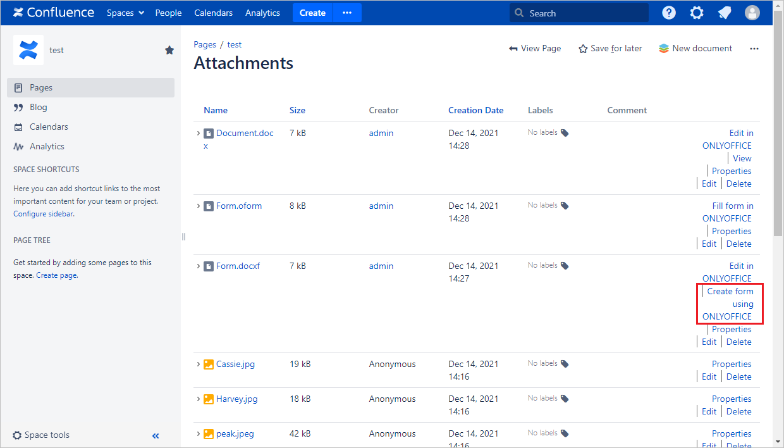
Task: Open the Create form using ONLYOFFICE link
Action: pos(730,304)
